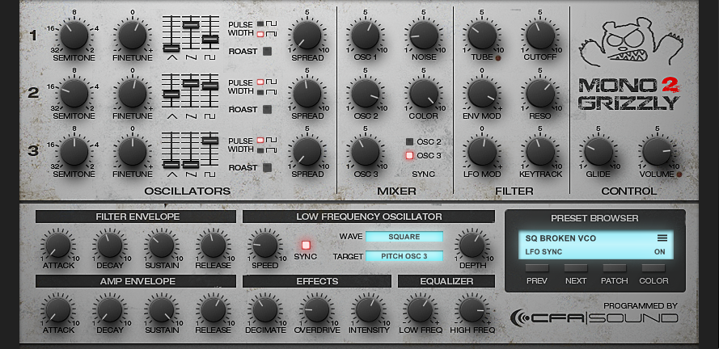Click the filter envelope ATTACK knob

click(58, 245)
